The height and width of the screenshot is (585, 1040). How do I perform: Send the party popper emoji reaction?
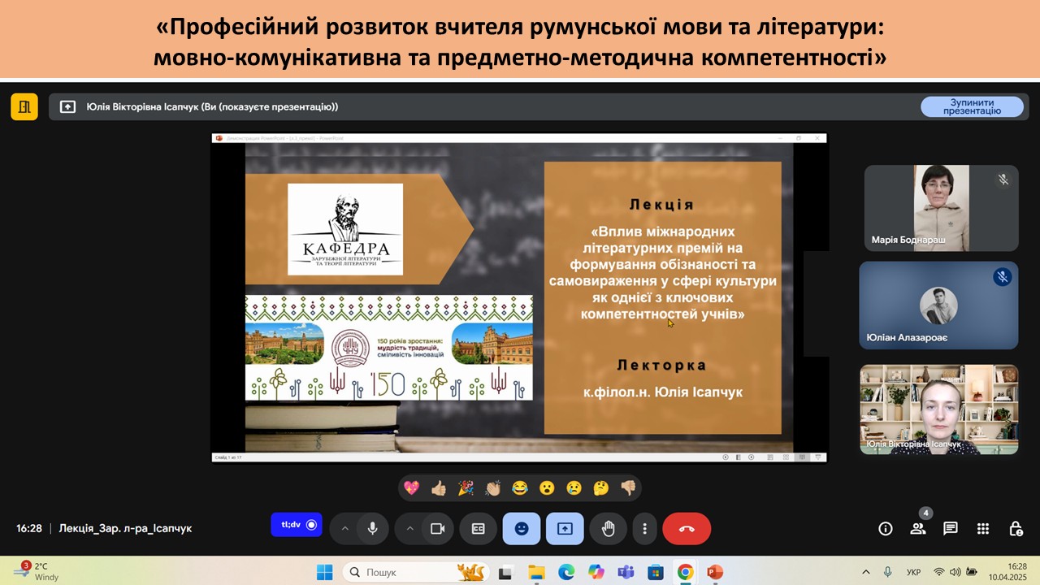[466, 488]
